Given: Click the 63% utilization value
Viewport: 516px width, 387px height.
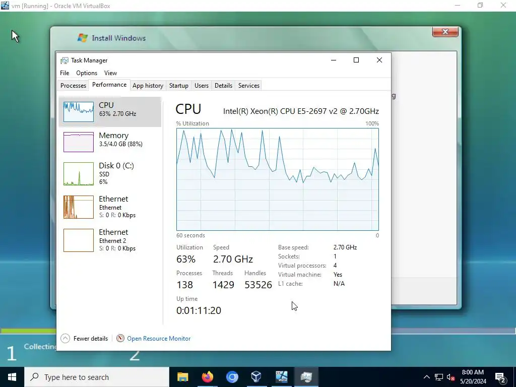Looking at the screenshot, I should tap(186, 259).
